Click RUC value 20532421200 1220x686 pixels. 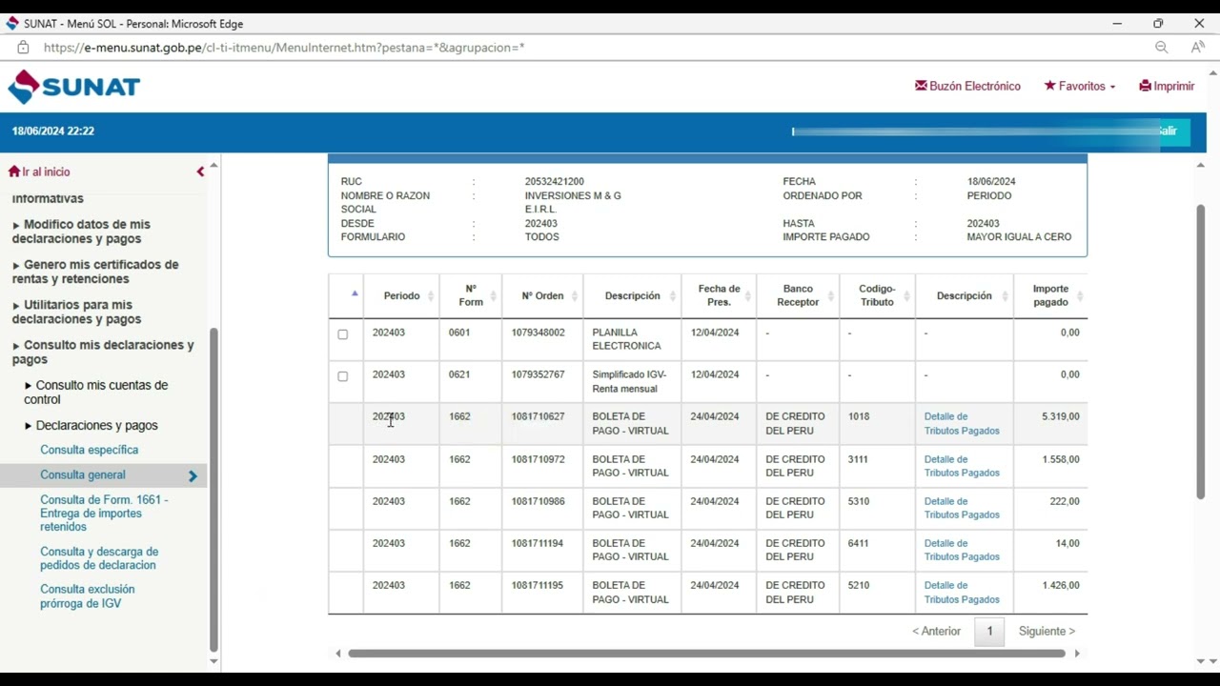(554, 181)
